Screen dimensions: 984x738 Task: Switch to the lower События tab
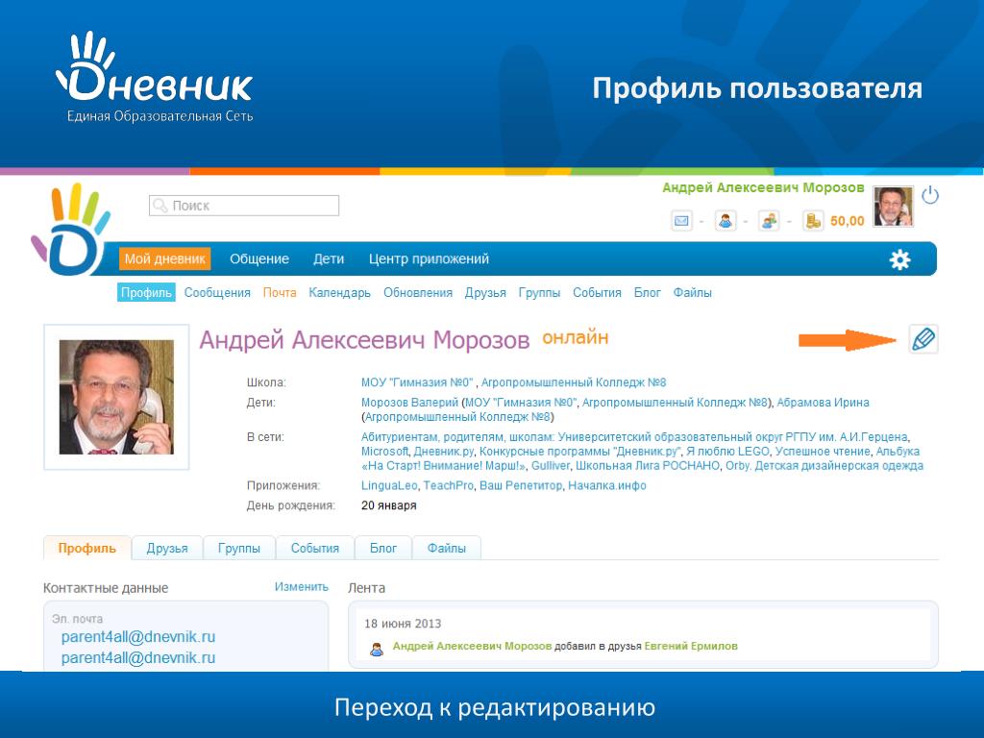(315, 548)
